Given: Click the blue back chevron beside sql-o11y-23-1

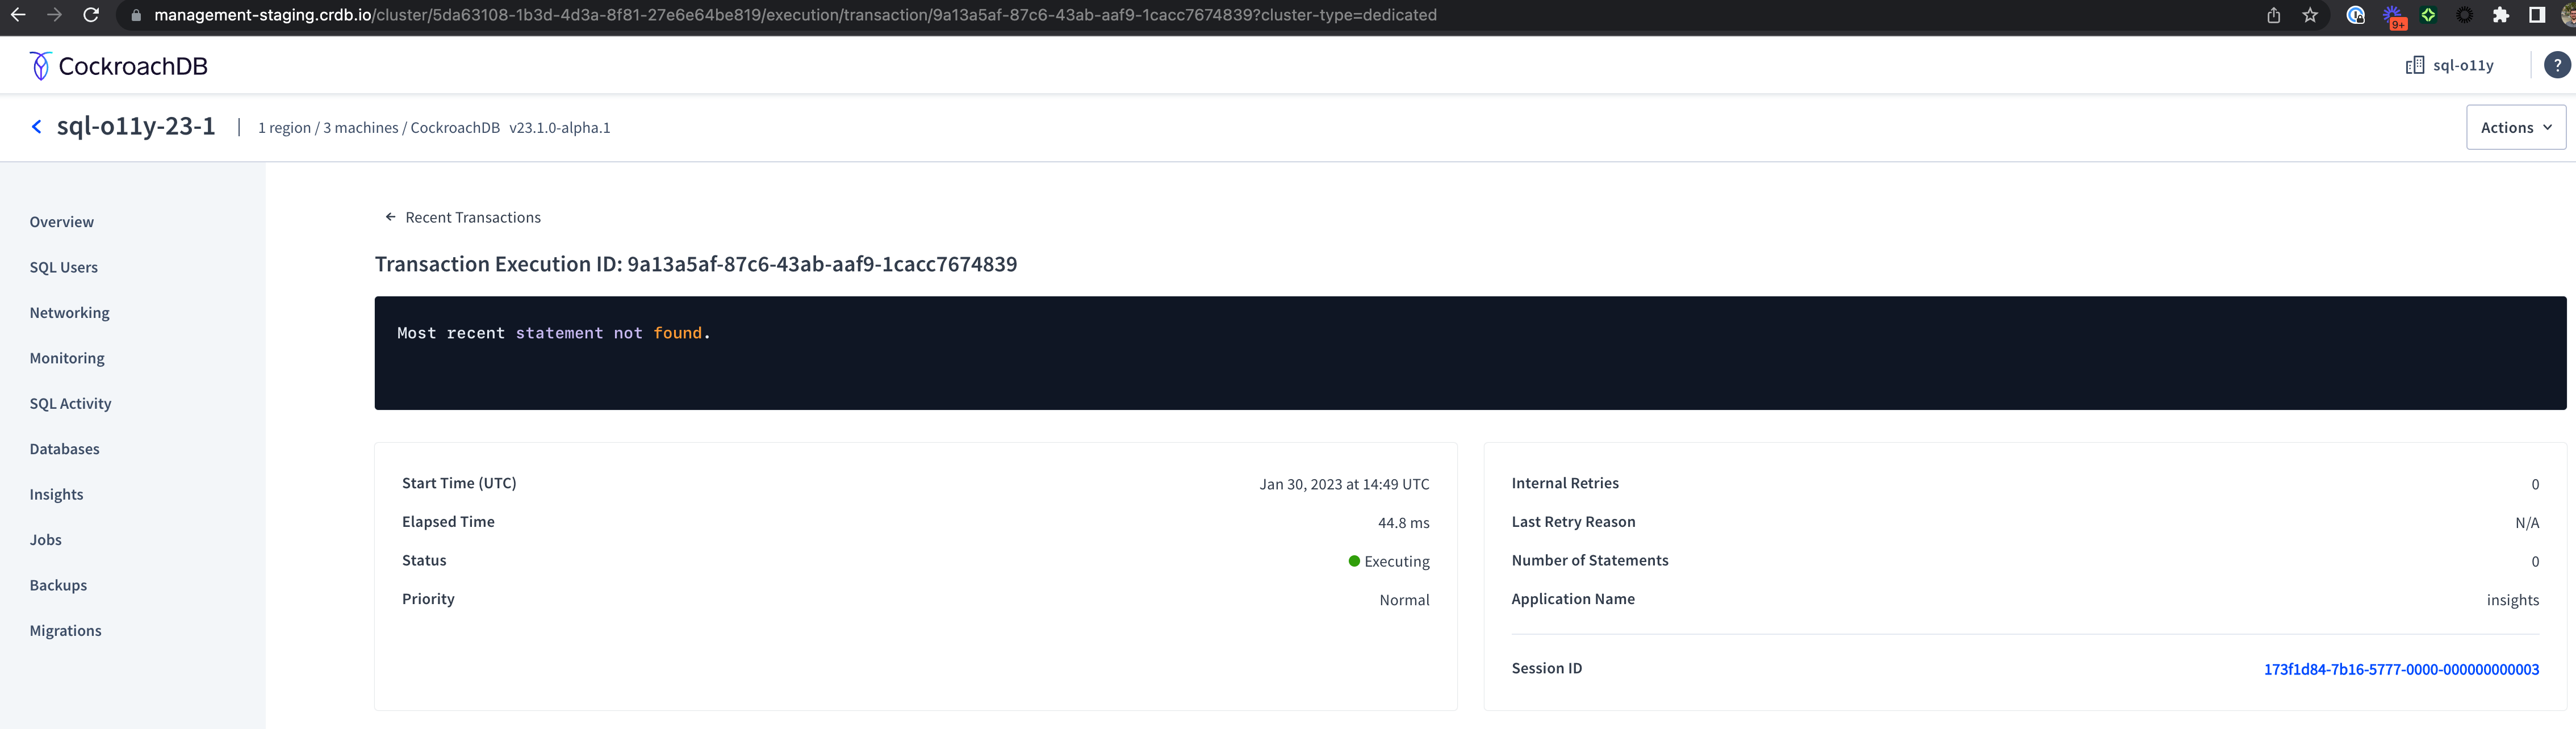Looking at the screenshot, I should click(37, 126).
